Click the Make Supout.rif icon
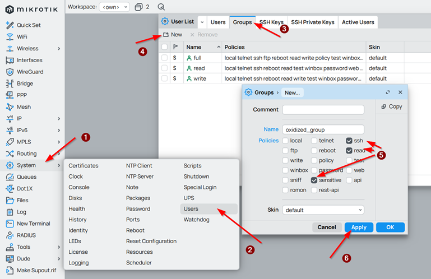 click(x=10, y=271)
